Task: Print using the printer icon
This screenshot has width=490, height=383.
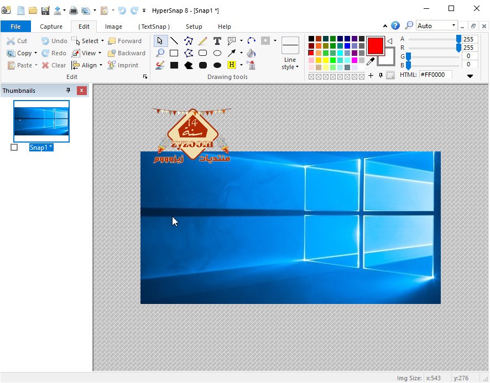Action: 74,11
